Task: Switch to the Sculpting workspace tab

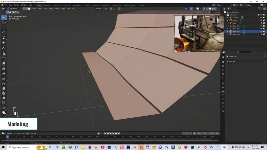Action: [x=56, y=5]
